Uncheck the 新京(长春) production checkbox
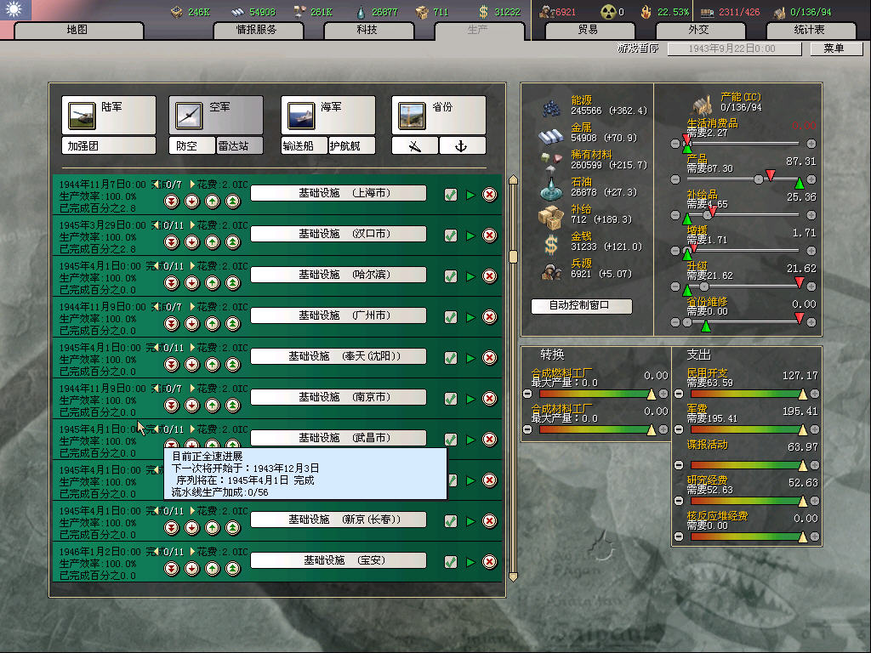The width and height of the screenshot is (871, 653). (451, 521)
